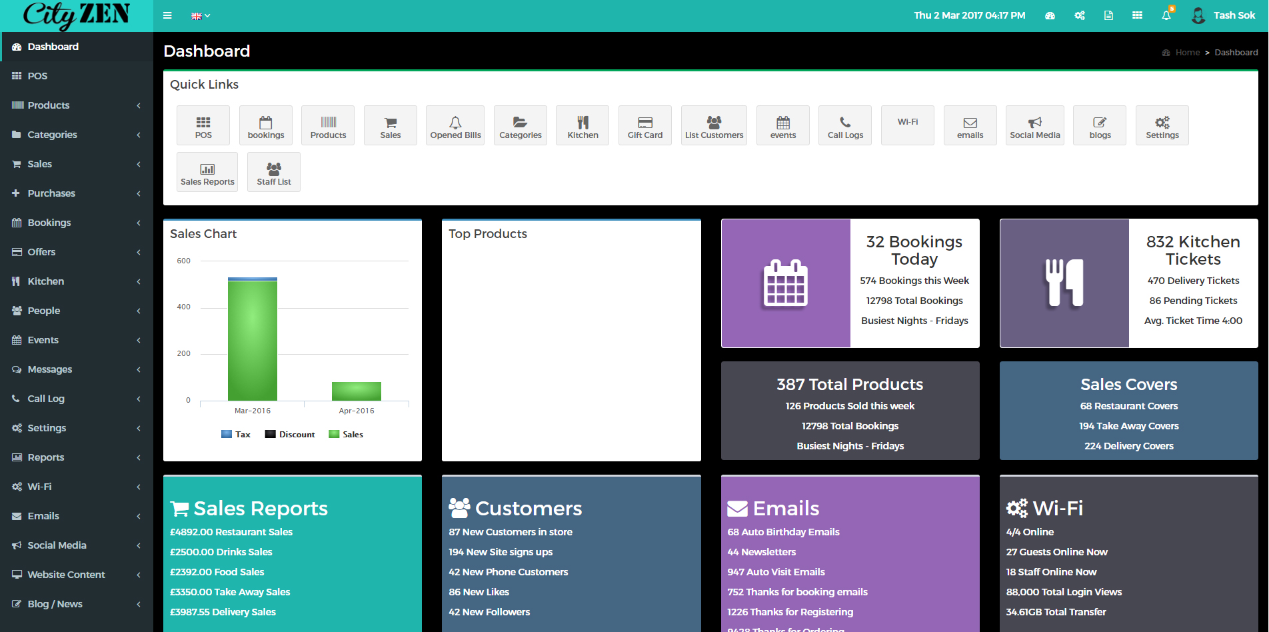Toggle the Sales legend green swatch
The height and width of the screenshot is (632, 1269).
point(334,435)
